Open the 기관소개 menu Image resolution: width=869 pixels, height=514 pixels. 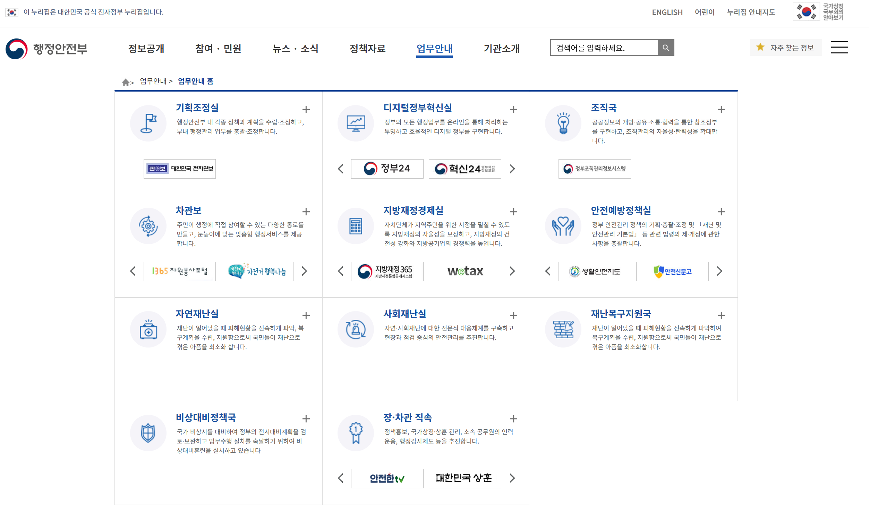pyautogui.click(x=501, y=49)
